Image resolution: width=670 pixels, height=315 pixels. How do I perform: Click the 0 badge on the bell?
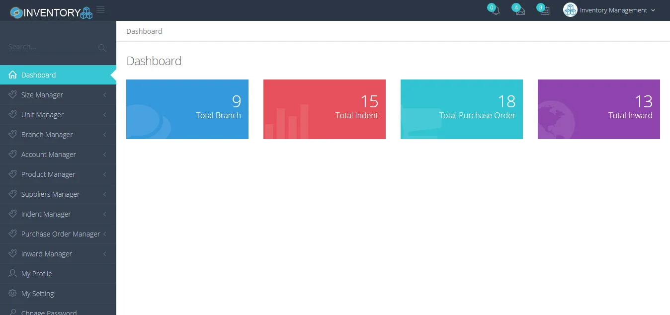(x=492, y=7)
